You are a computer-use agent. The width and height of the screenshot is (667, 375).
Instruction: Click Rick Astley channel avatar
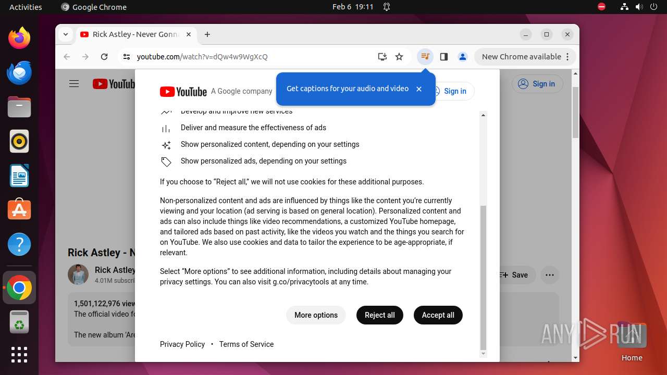(x=78, y=274)
